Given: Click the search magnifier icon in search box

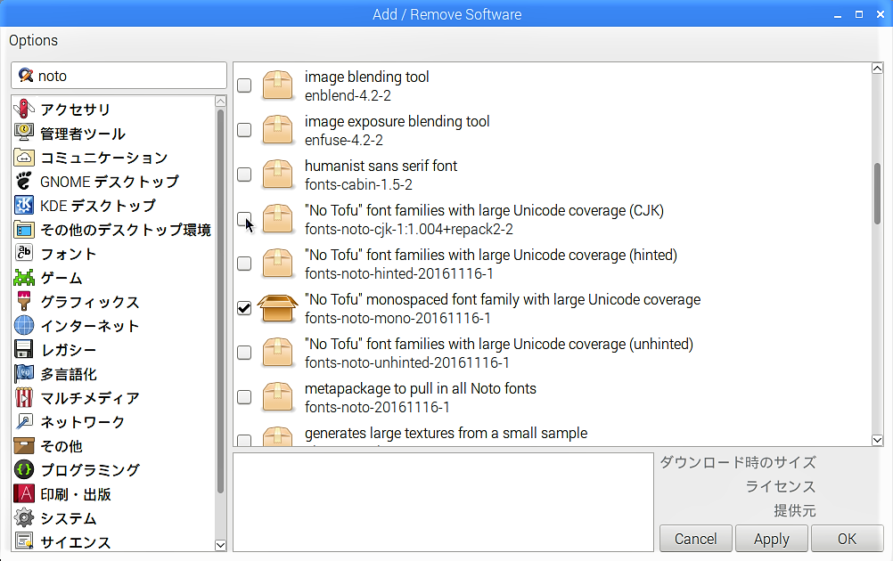Looking at the screenshot, I should point(25,76).
